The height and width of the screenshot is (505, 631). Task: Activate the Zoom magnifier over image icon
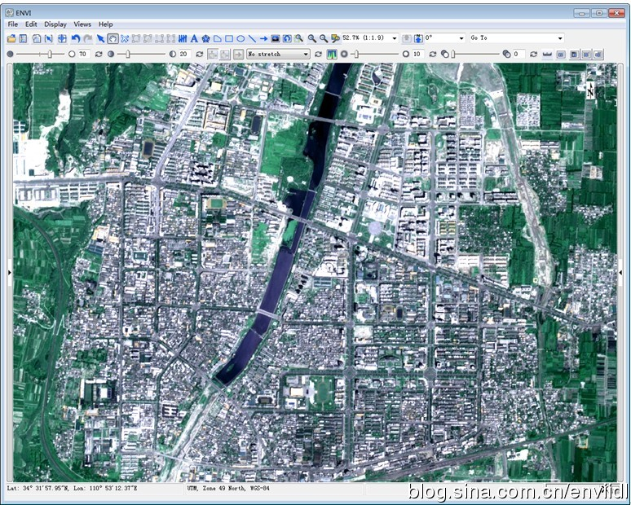tap(298, 38)
